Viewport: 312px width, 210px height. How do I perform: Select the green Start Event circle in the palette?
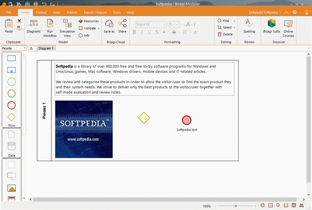[11, 82]
